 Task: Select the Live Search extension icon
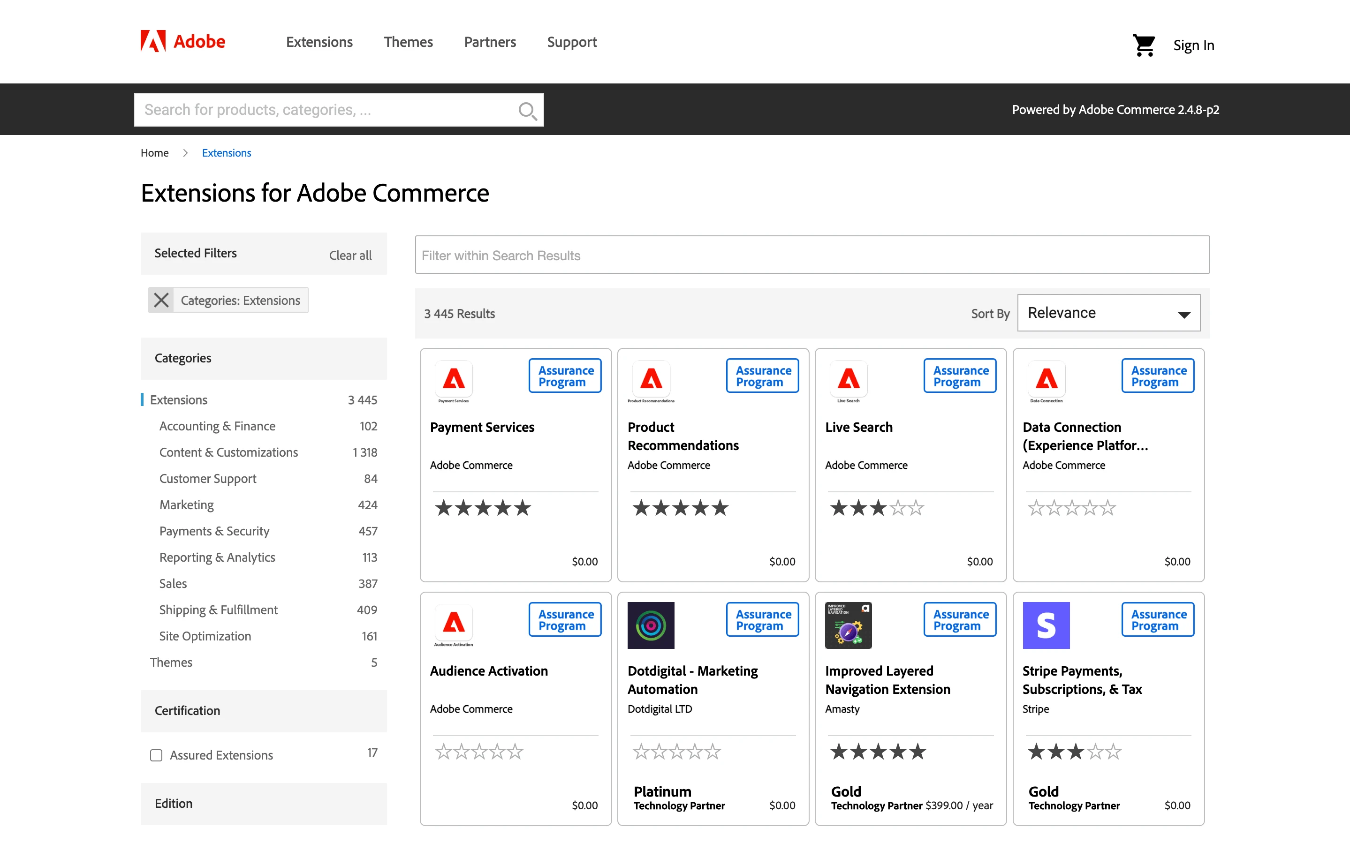pos(848,381)
